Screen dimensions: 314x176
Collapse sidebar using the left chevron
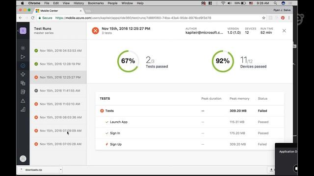(18, 31)
